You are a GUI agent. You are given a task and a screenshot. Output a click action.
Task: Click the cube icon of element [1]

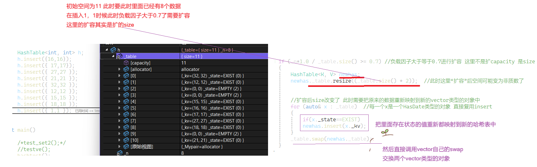click(x=126, y=82)
